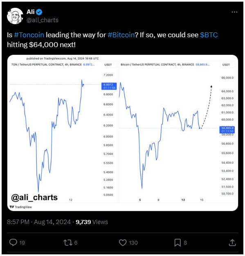245x256 pixels.
Task: Like the tweet with heart icon
Action: click(x=123, y=242)
